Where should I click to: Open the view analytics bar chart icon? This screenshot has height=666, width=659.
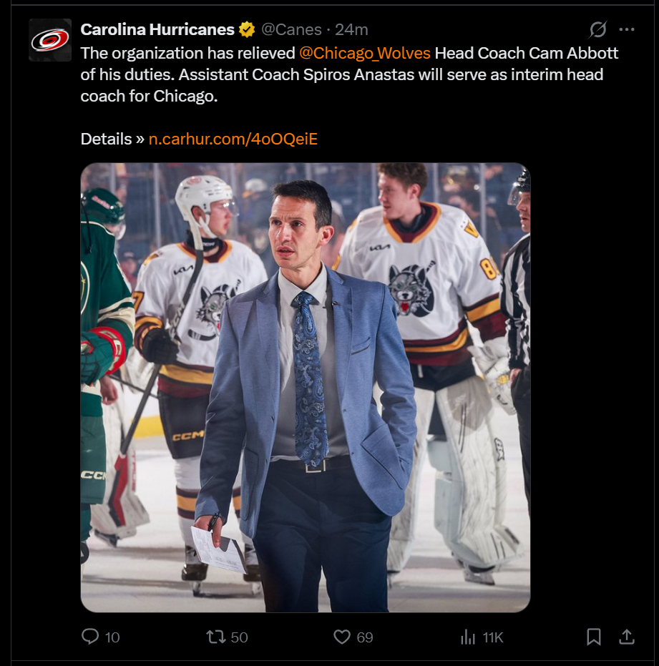pos(468,637)
